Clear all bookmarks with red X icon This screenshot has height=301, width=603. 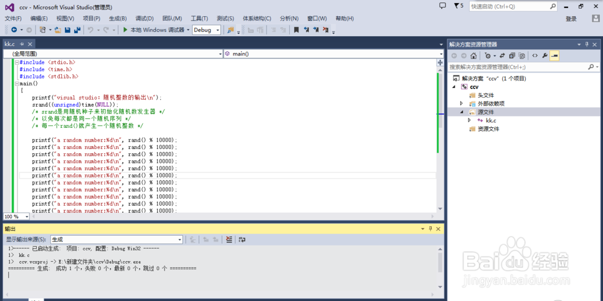point(326,30)
